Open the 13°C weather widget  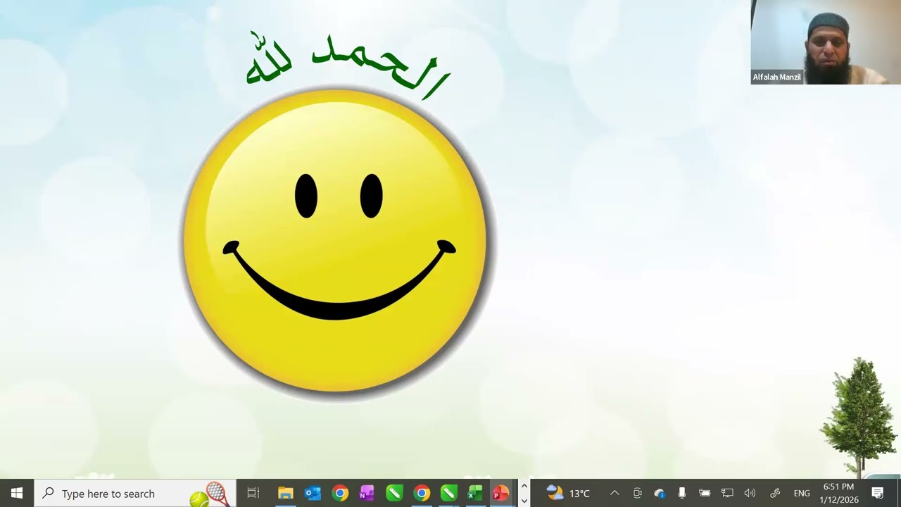[x=568, y=493]
